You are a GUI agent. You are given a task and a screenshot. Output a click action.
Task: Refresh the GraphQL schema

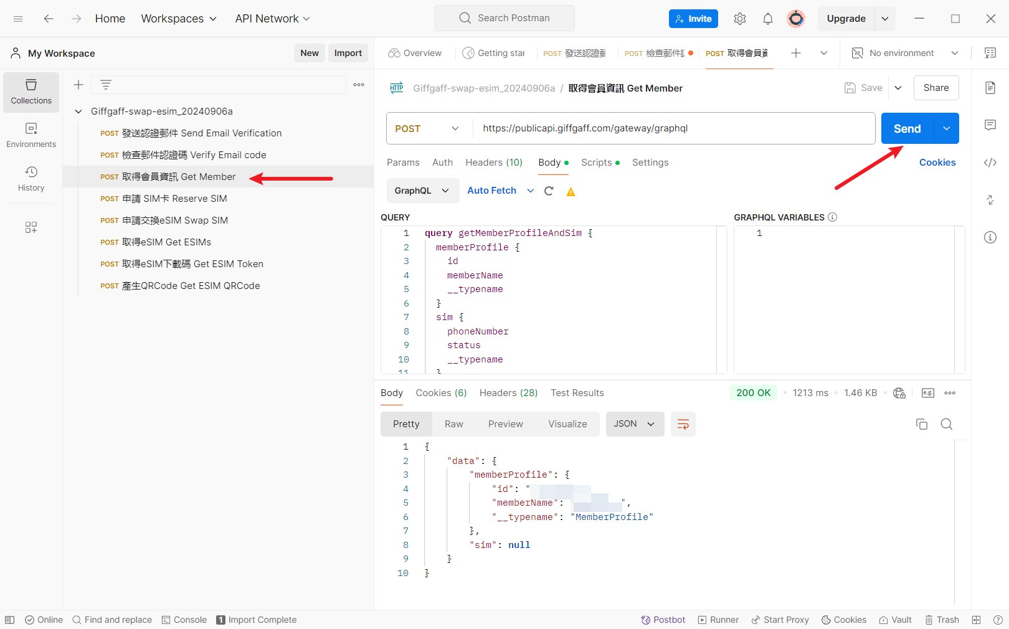click(549, 191)
